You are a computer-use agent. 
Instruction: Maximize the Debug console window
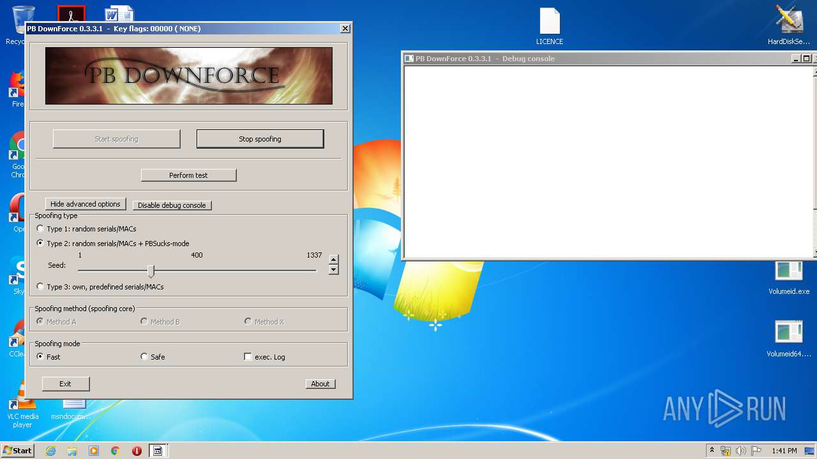(x=806, y=59)
